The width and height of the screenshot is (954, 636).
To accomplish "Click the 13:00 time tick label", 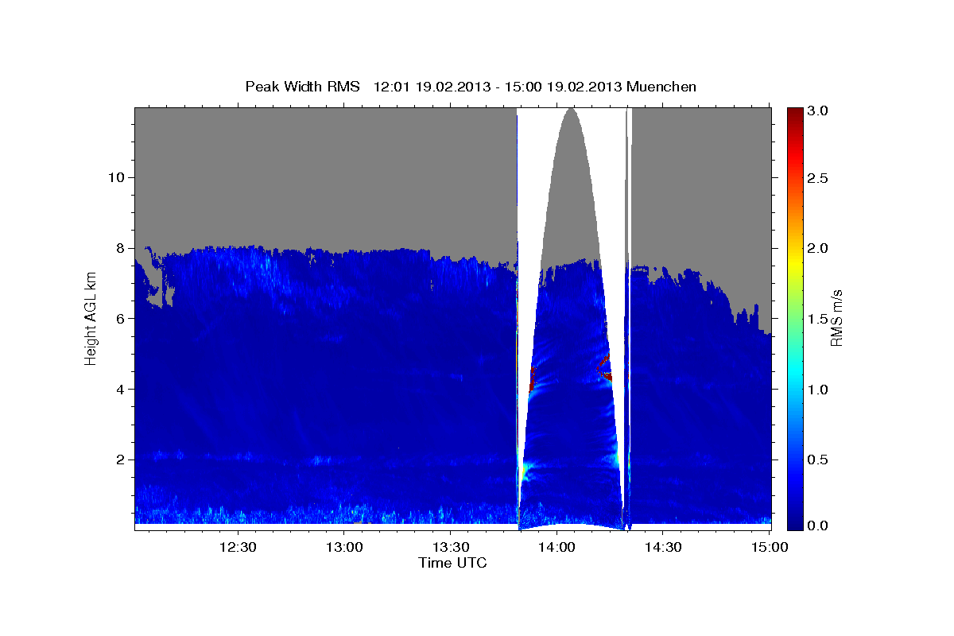I will coord(343,547).
